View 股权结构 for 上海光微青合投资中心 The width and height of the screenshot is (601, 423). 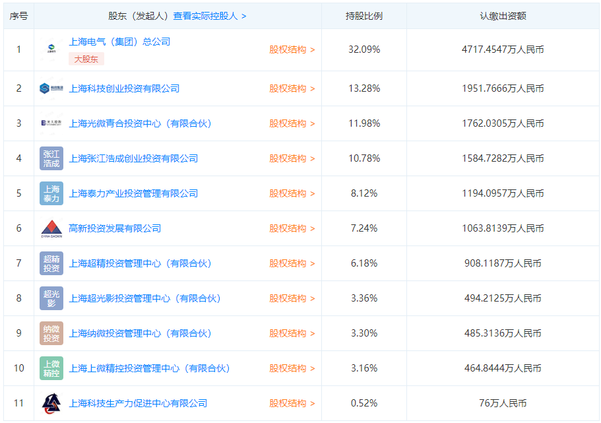click(x=292, y=123)
